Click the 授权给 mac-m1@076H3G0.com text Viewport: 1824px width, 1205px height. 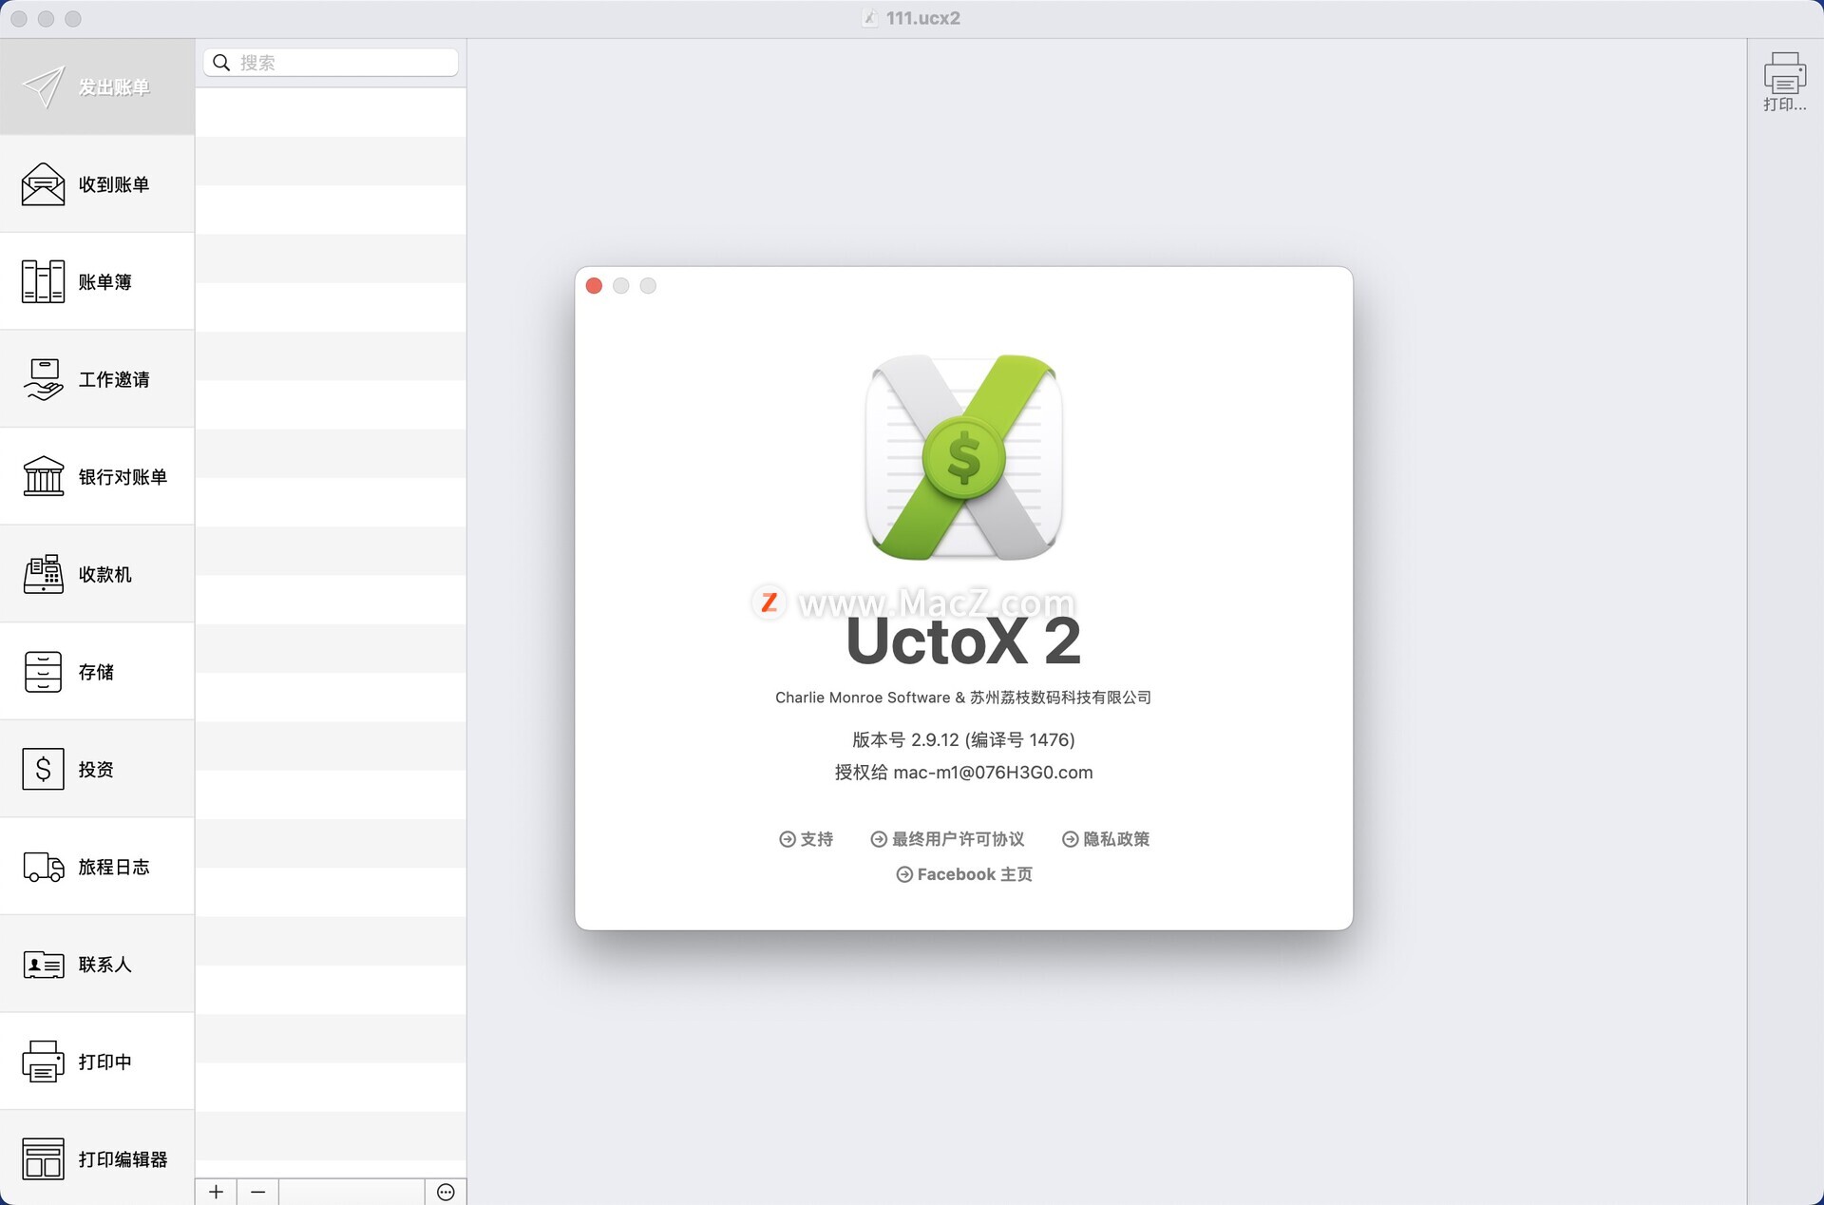pos(963,773)
